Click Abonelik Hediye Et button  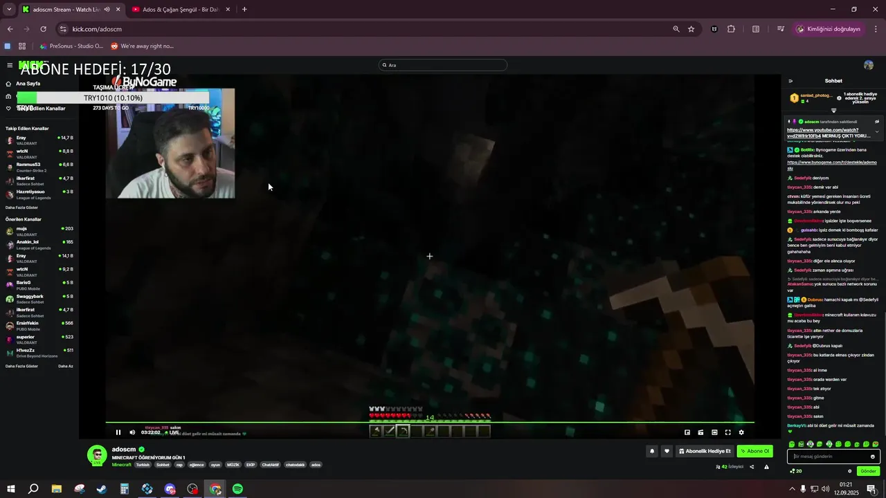[x=705, y=451]
